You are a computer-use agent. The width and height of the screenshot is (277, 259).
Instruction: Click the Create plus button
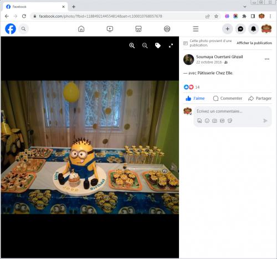pos(228,29)
